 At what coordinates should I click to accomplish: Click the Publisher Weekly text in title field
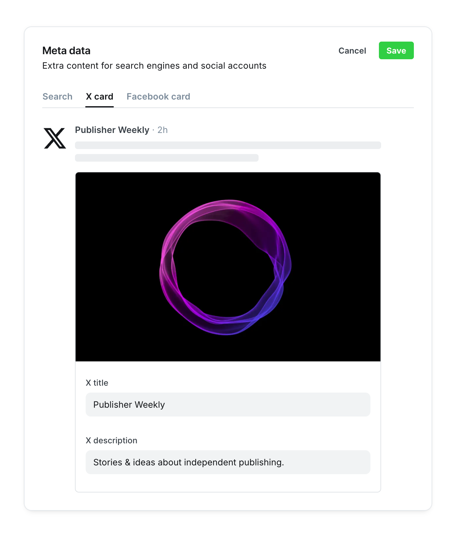(x=129, y=405)
